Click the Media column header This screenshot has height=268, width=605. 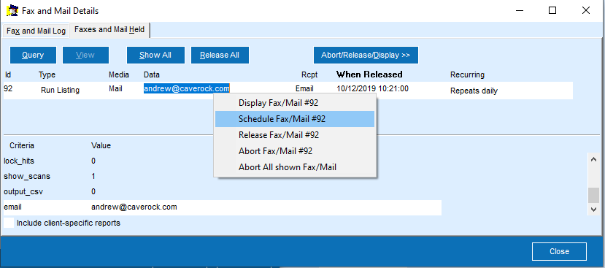pos(119,75)
